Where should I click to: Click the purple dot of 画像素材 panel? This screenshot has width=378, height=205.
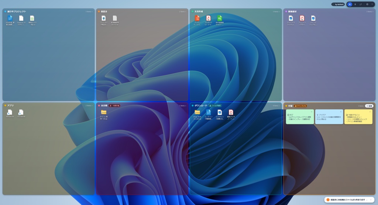click(286, 11)
